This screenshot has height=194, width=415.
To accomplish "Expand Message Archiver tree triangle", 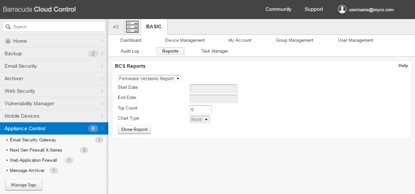I will coord(7,171).
